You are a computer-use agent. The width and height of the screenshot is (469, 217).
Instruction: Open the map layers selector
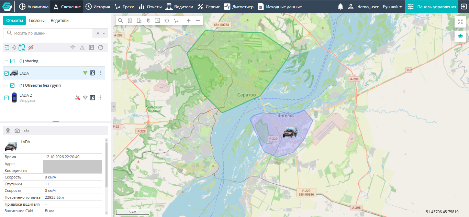click(460, 36)
